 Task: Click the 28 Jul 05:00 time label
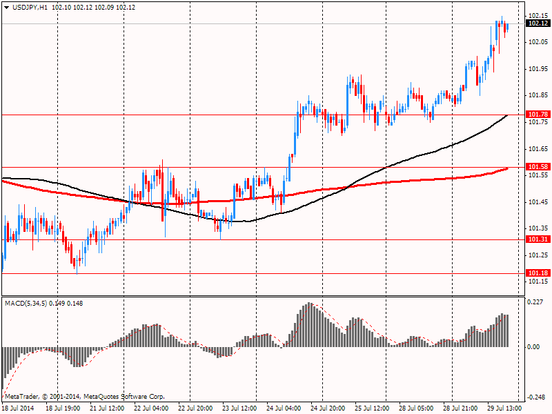(x=416, y=408)
